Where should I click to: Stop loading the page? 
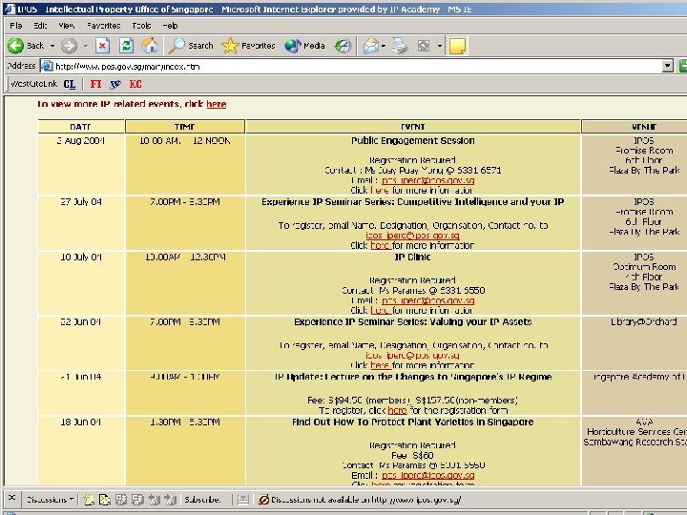click(102, 46)
